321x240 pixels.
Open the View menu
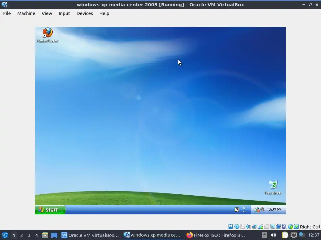click(47, 13)
